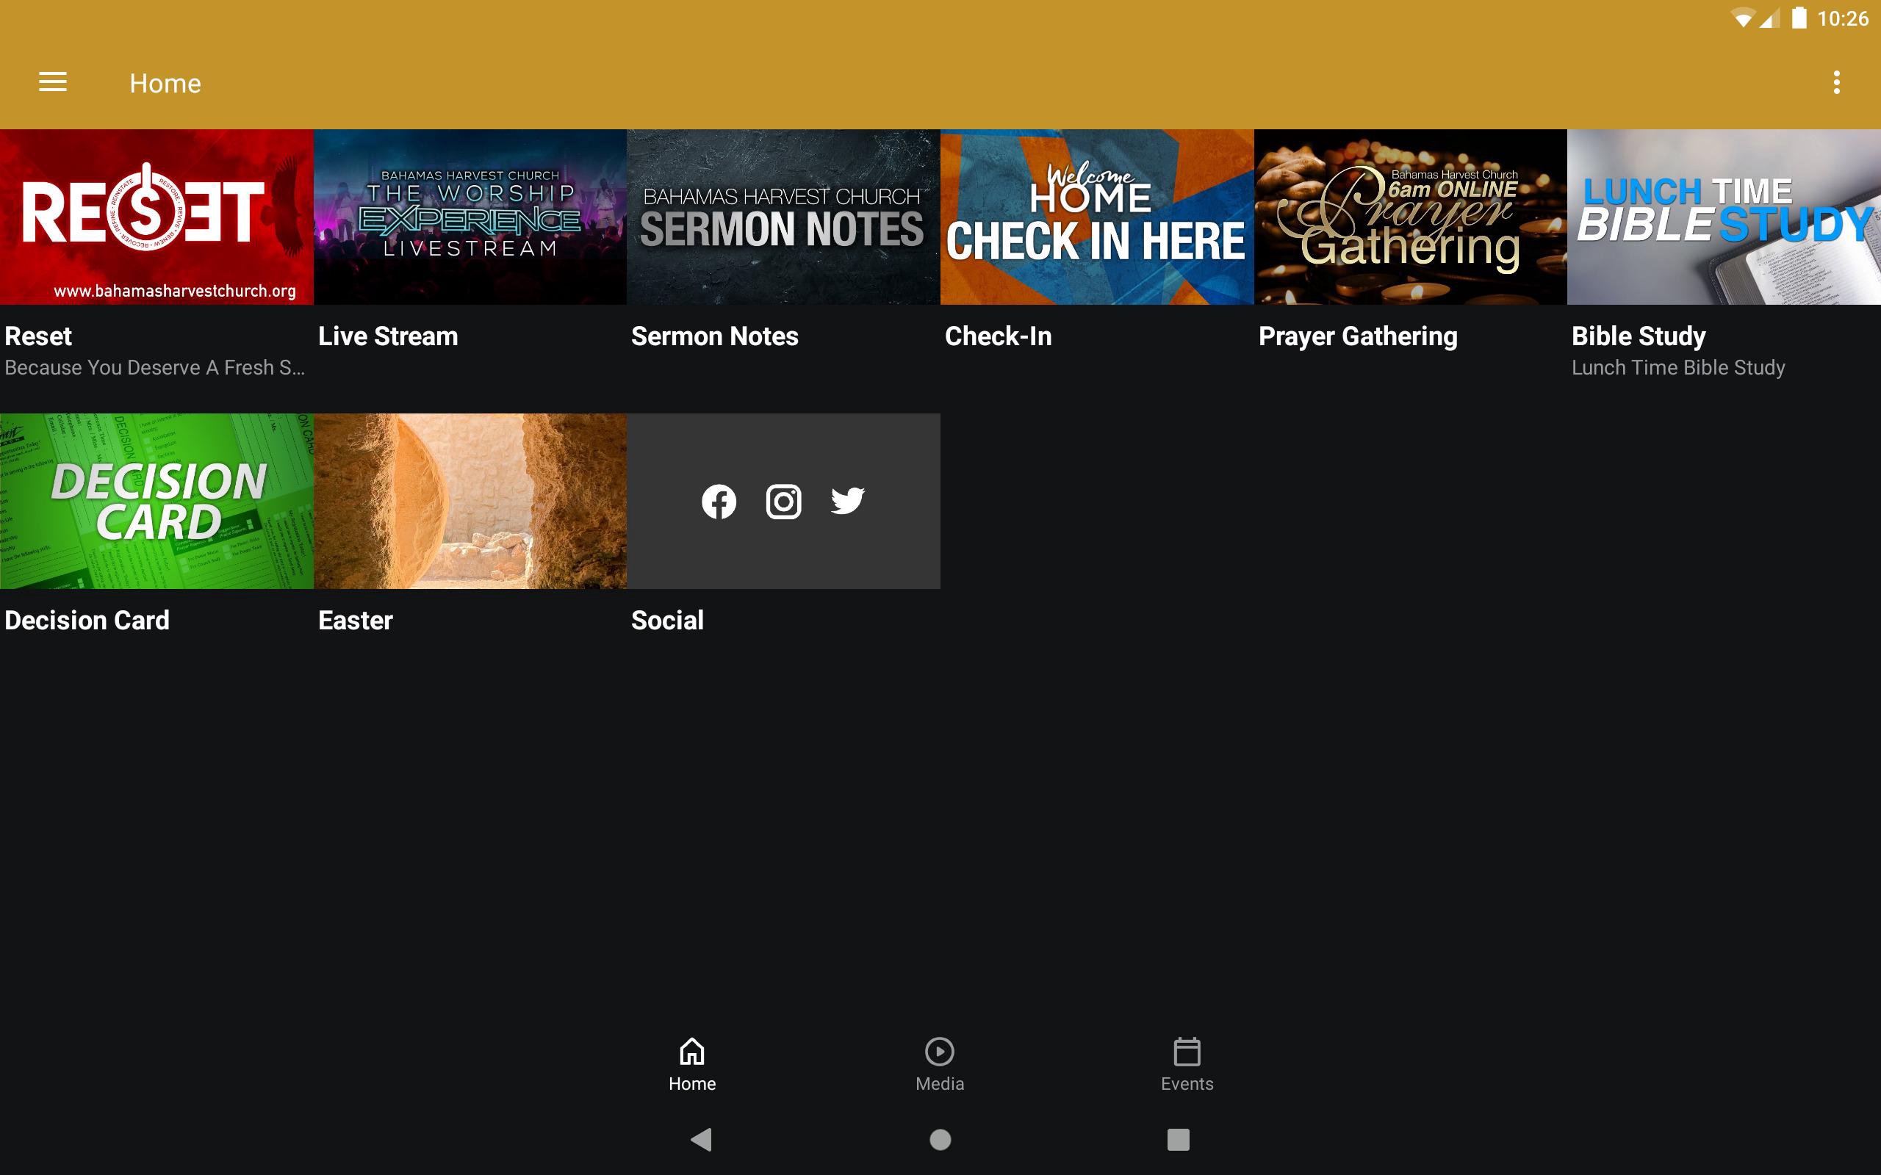Screen dimensions: 1881x1175
Task: Open the Worship Experience Livestream thumbnail
Action: 470,217
